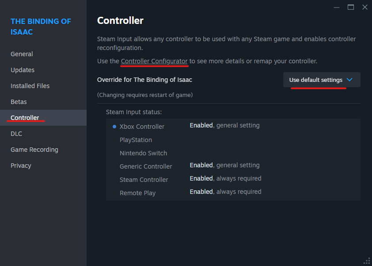Open Game Recording settings
Screen dimensions: 372x266
pyautogui.click(x=34, y=150)
